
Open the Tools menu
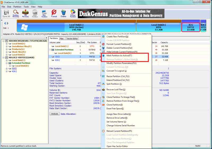tap(26, 7)
